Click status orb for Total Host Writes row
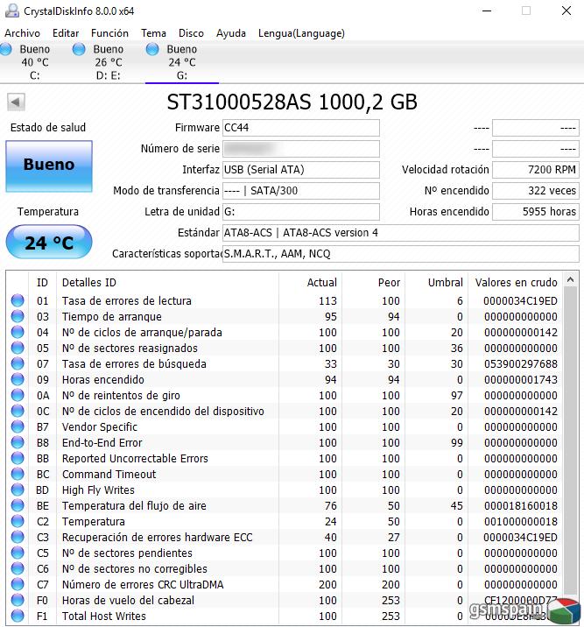584x627 pixels. (x=18, y=616)
